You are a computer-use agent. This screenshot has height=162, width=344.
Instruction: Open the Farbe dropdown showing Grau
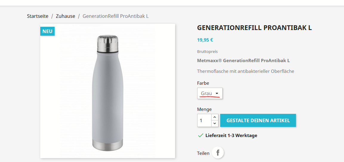click(x=210, y=93)
